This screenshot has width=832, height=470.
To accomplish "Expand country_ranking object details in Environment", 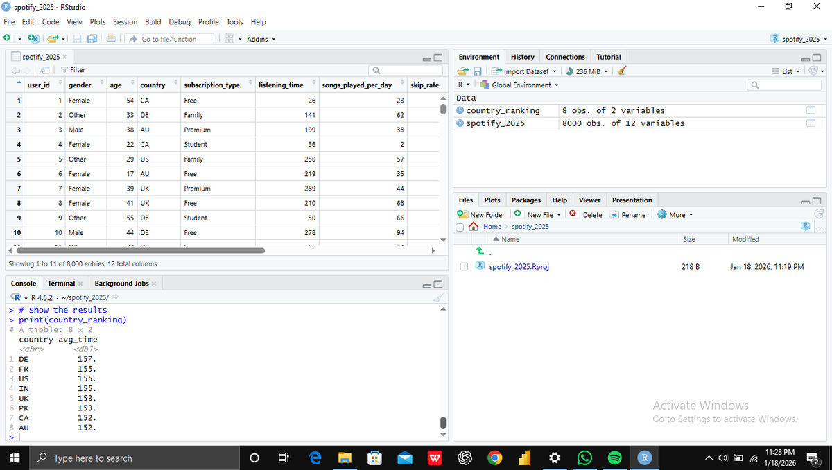I will point(460,110).
